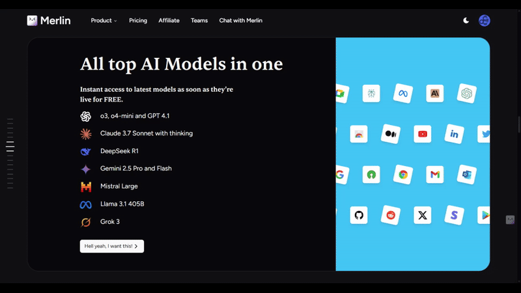Screen dimensions: 521x293
Task: Select the 'Mistral Large' entry
Action: pyautogui.click(x=119, y=186)
